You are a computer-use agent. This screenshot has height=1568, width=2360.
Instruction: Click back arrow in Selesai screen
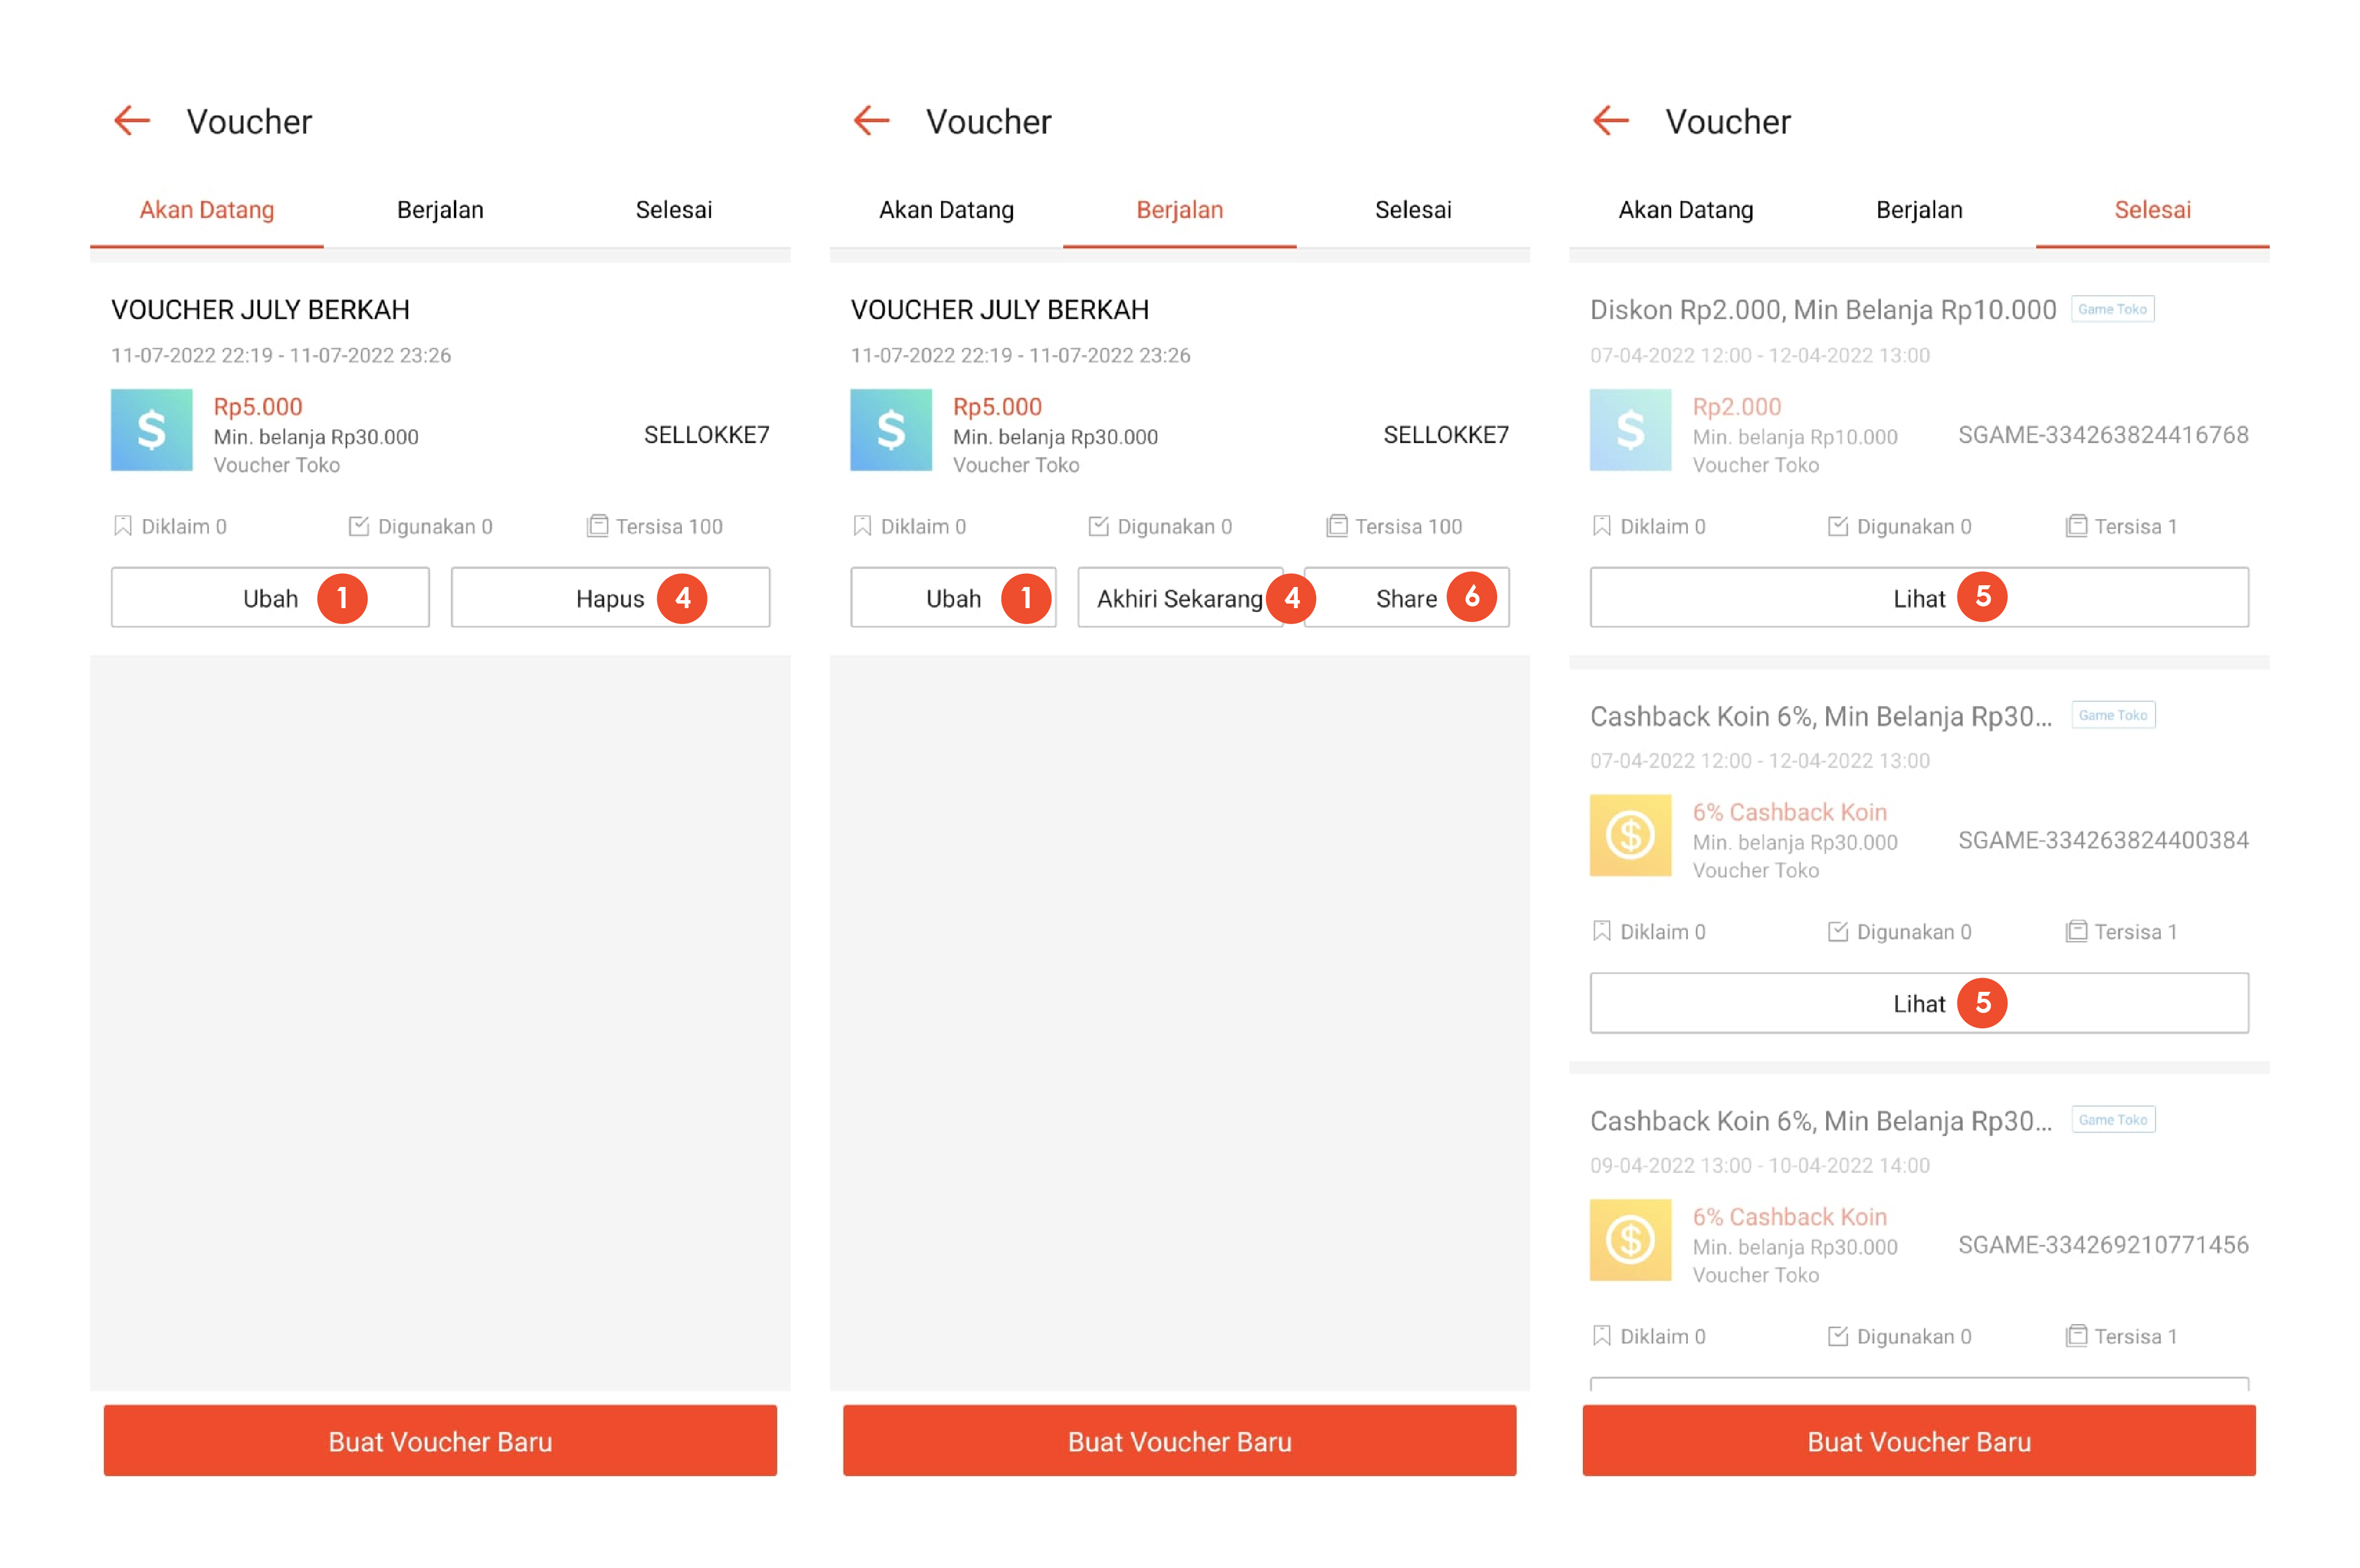(1610, 121)
